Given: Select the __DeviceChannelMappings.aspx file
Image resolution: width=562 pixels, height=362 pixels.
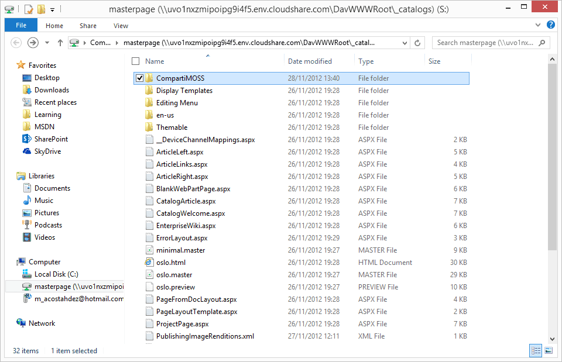Looking at the screenshot, I should coord(205,140).
